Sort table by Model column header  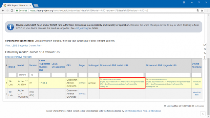pyautogui.click(x=21, y=65)
